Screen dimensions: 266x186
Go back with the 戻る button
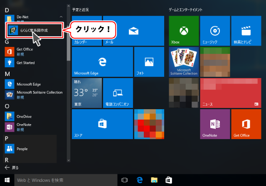[12, 168]
